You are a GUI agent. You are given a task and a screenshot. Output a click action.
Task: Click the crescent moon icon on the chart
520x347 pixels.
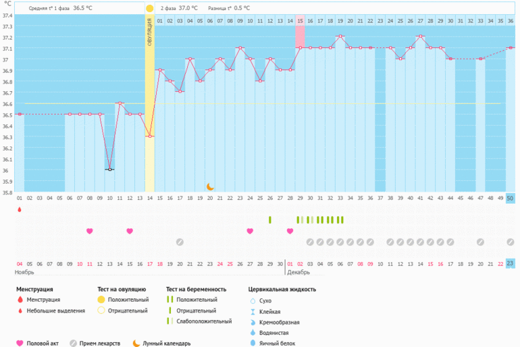click(x=210, y=186)
